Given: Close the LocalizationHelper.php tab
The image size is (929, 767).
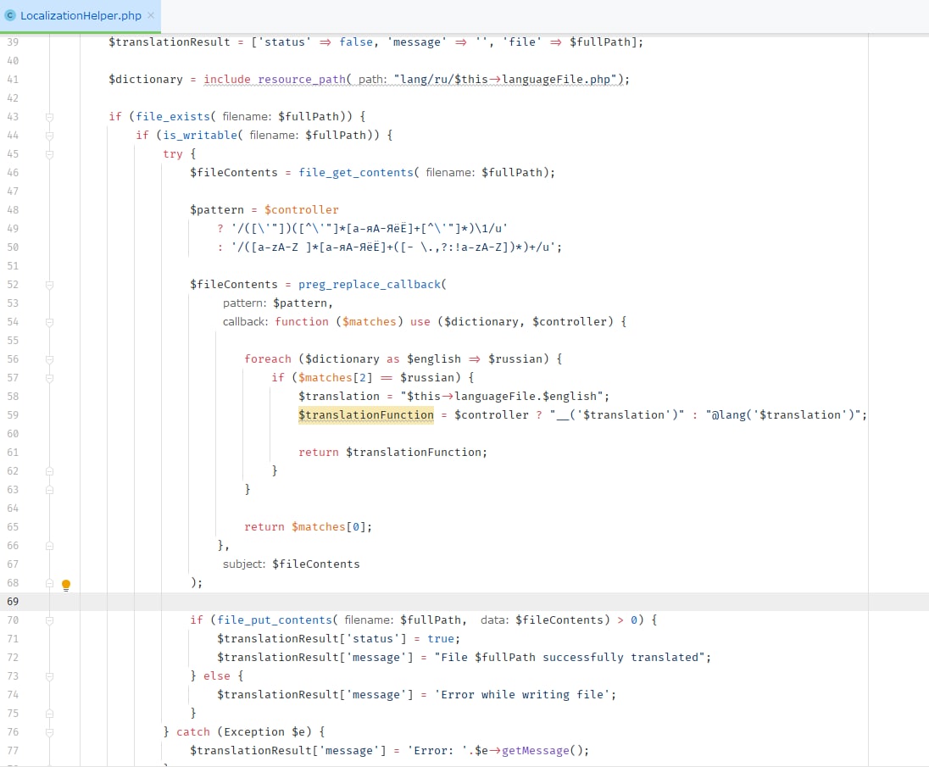Looking at the screenshot, I should [x=151, y=15].
